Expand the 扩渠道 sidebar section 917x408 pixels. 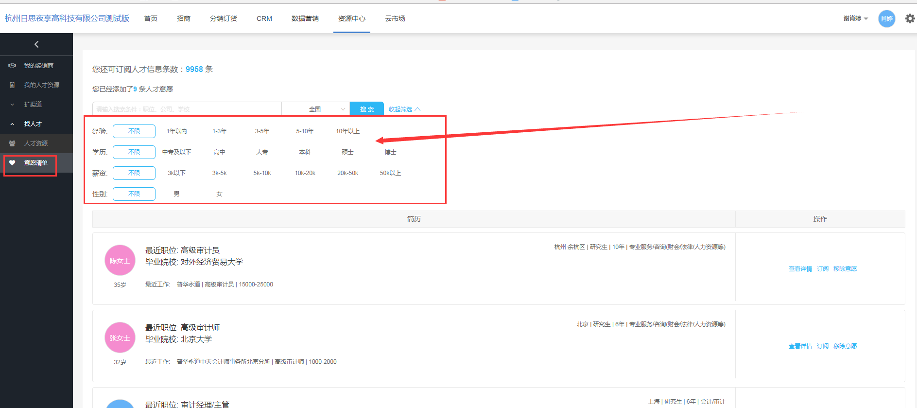33,105
